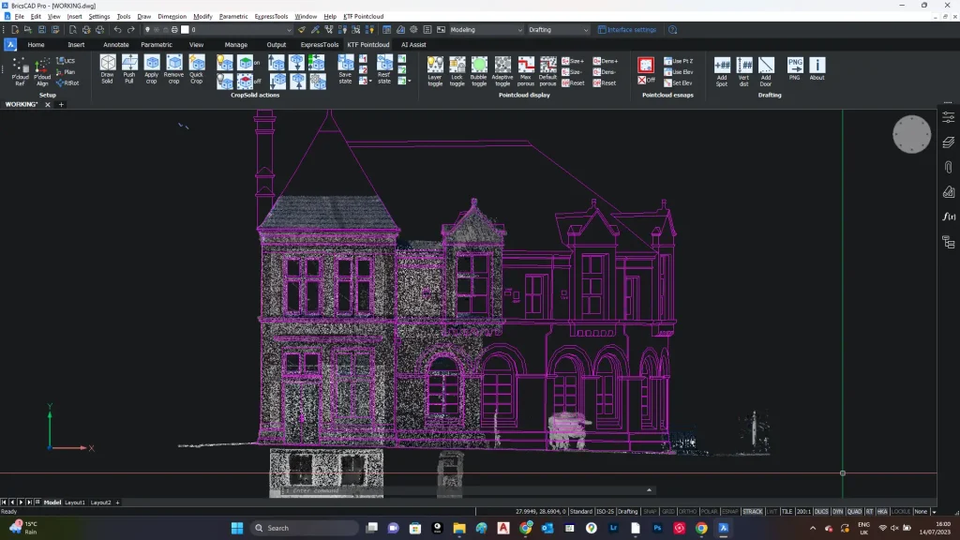Screen dimensions: 960x540
Task: Toggle pointcloud Layer visibility
Action: click(436, 66)
